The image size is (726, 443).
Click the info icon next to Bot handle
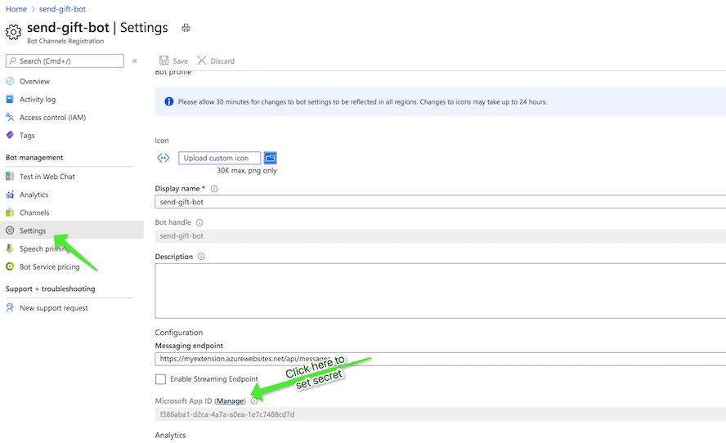(x=199, y=222)
